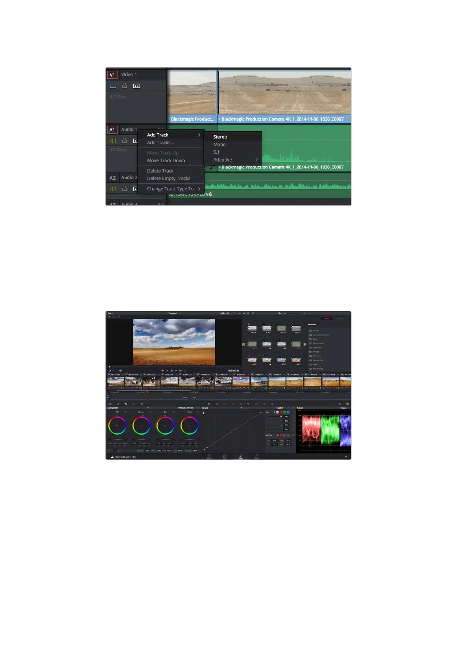Switch to the Deliver page

pos(256,456)
